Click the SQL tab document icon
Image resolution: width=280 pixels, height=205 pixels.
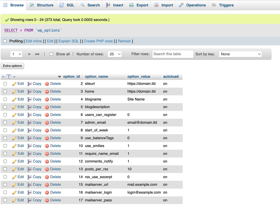coord(62,5)
